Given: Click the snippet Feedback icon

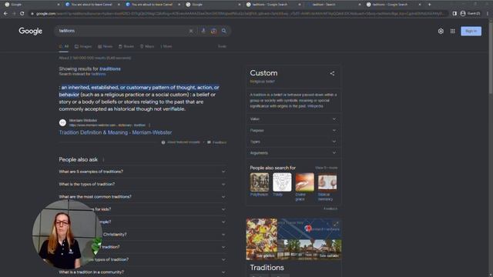Looking at the screenshot, I should click(x=209, y=142).
